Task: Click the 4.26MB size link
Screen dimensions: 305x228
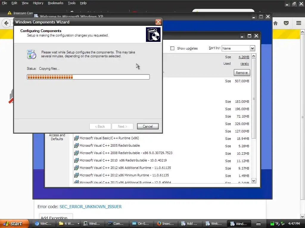Action: click(x=244, y=57)
